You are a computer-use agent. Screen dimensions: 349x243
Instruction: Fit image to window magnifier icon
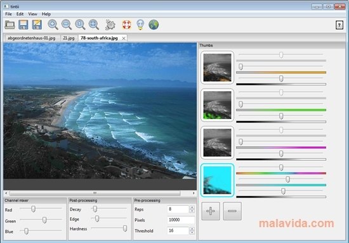click(94, 25)
